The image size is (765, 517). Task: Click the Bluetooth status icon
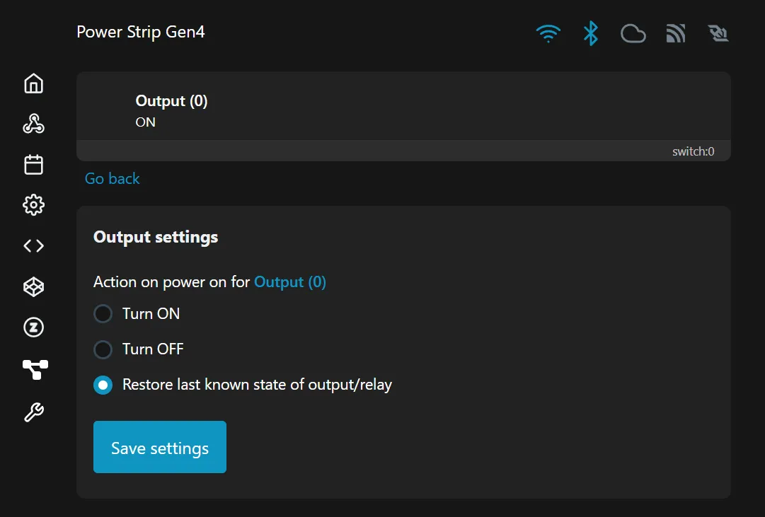click(591, 33)
